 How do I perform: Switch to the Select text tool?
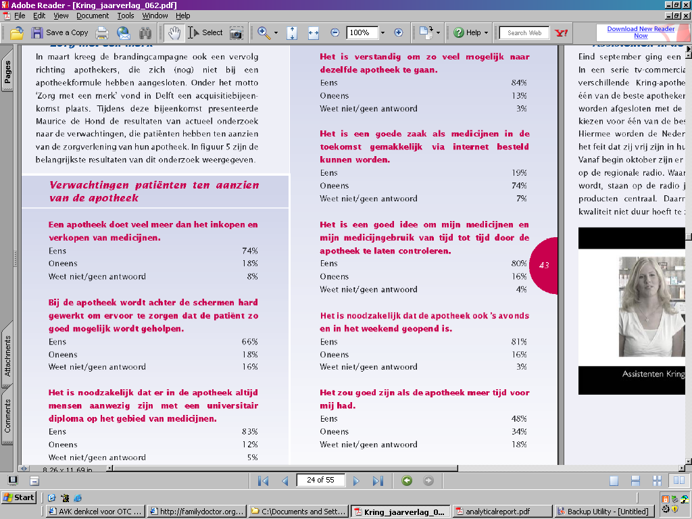(x=205, y=32)
